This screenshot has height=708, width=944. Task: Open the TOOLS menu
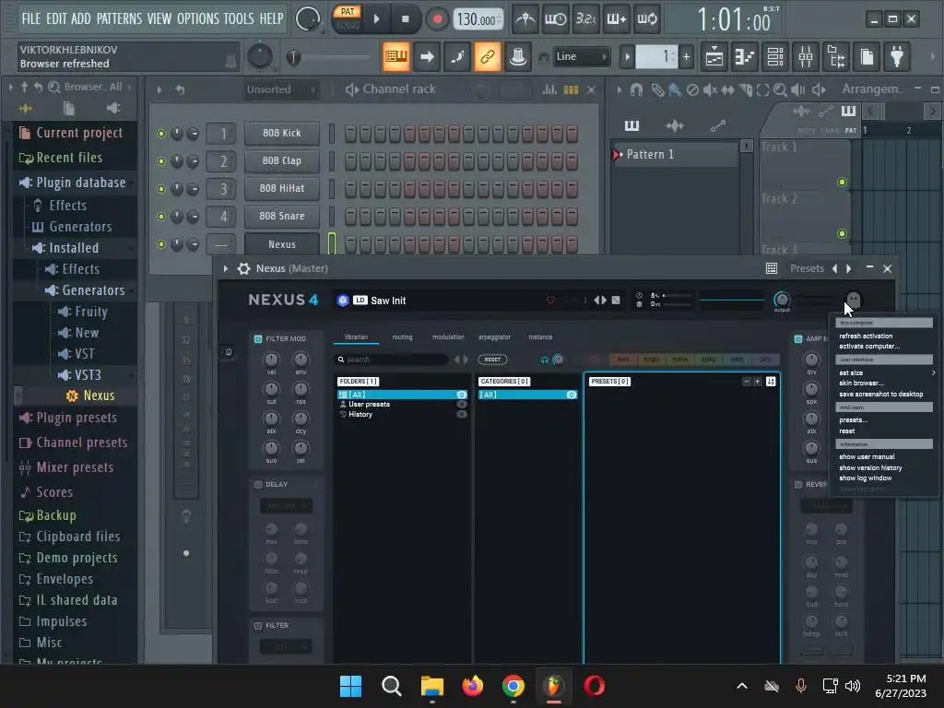239,18
